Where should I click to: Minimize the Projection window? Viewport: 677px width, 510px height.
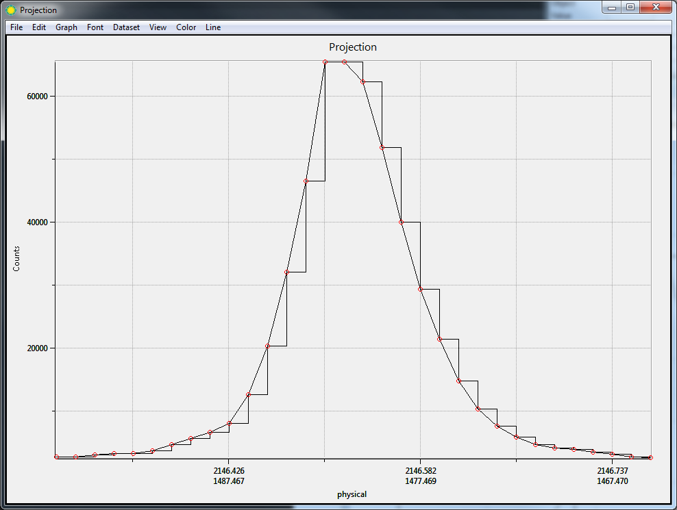point(611,7)
